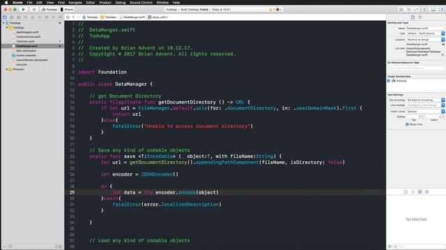Image resolution: width=446 pixels, height=250 pixels.
Task: Click the On Demand Resource Tags field
Action: (x=416, y=68)
